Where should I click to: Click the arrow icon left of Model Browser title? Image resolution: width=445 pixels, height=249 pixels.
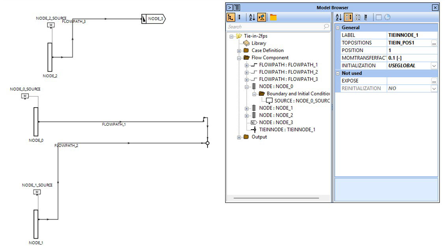pos(230,7)
